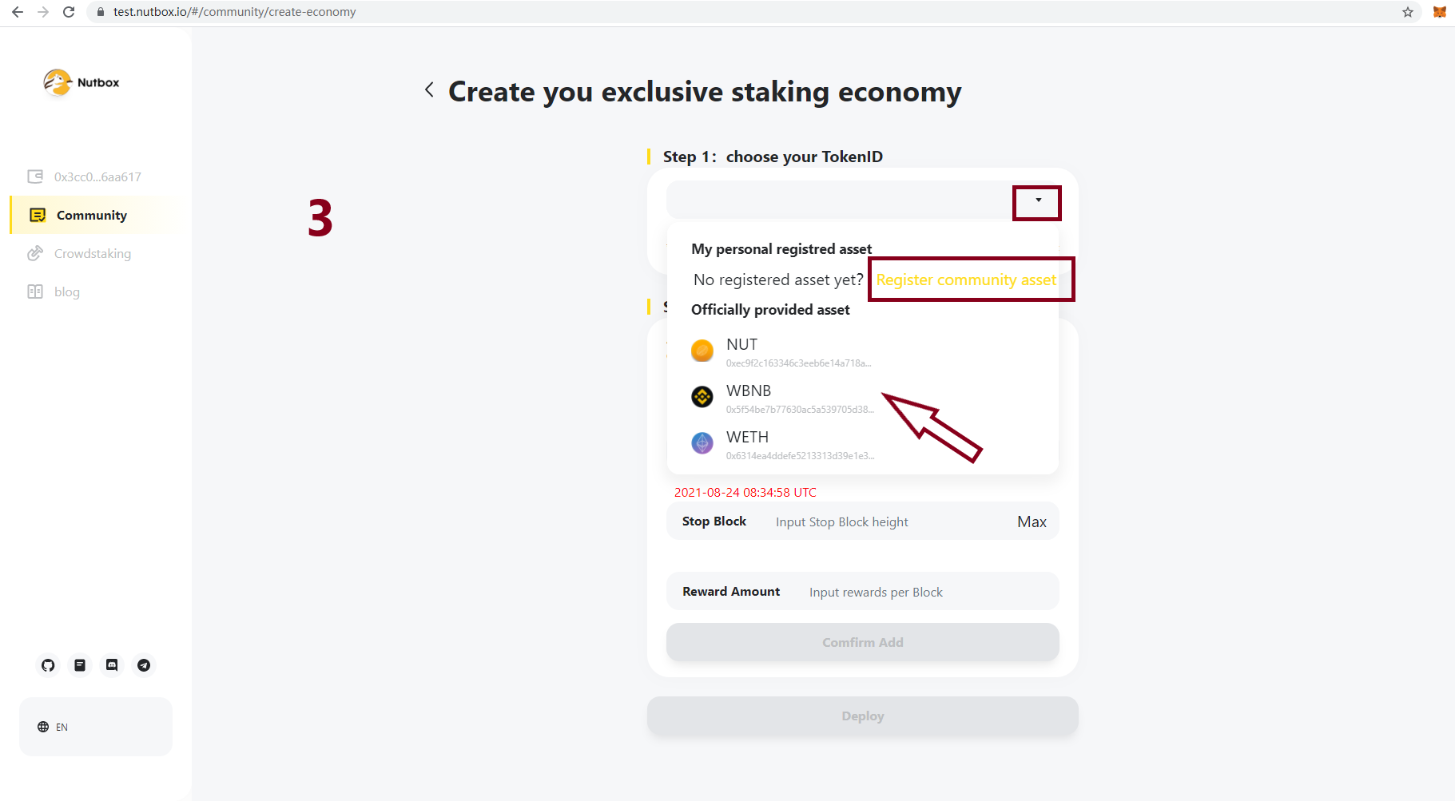Click the docs book icon in sidebar
The height and width of the screenshot is (801, 1455).
tap(80, 665)
